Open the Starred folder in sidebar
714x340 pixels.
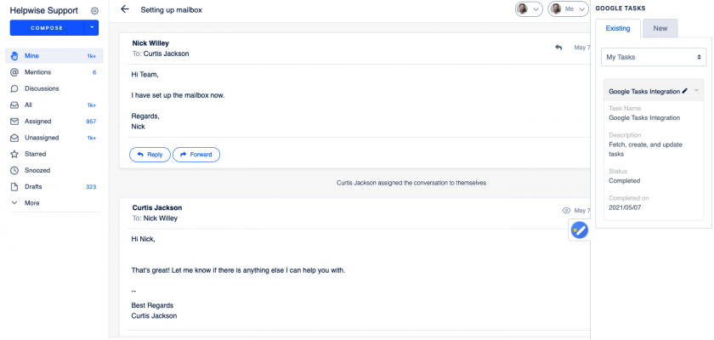click(33, 154)
